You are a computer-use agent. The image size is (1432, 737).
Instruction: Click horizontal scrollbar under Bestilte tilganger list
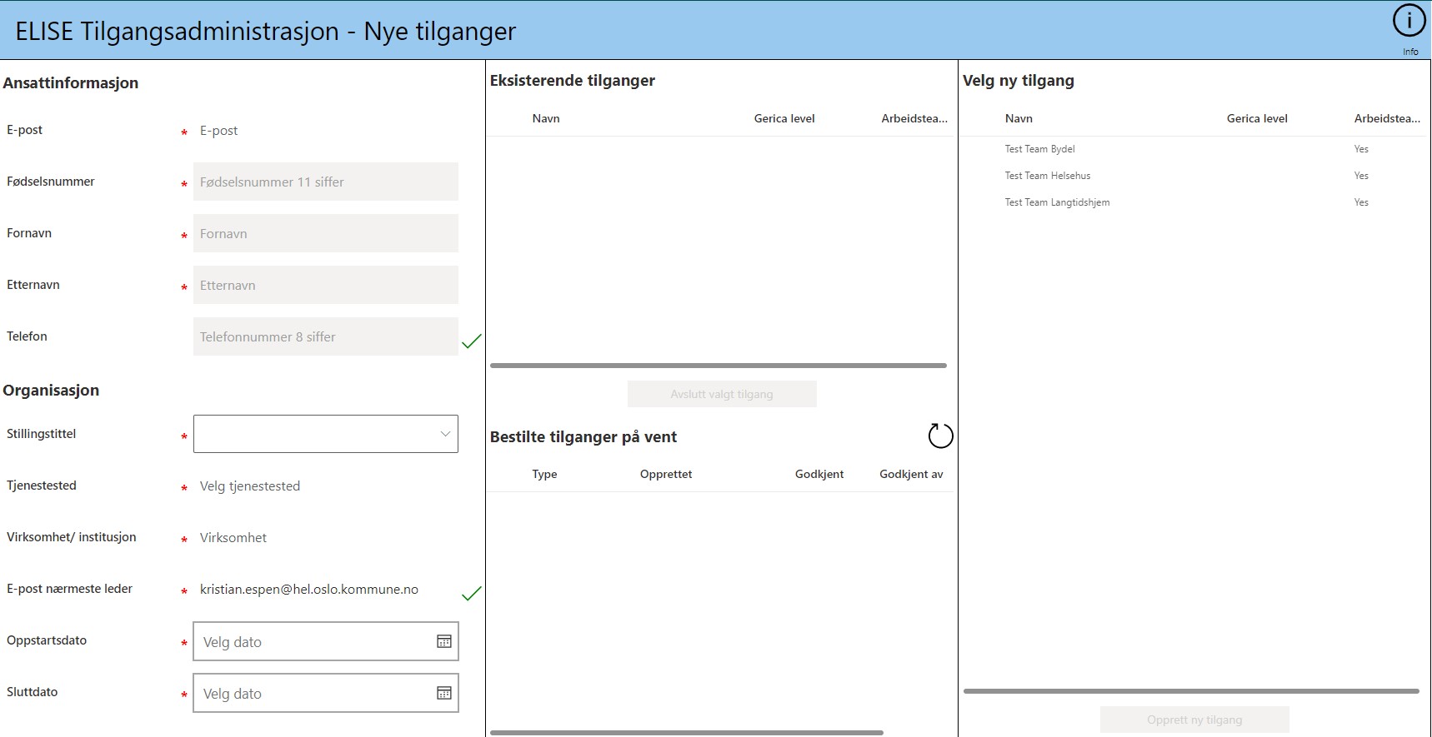click(x=687, y=733)
